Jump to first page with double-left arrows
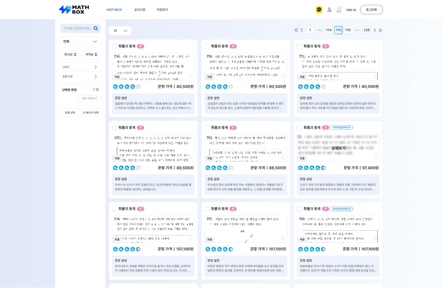The image size is (442, 288). point(296,30)
